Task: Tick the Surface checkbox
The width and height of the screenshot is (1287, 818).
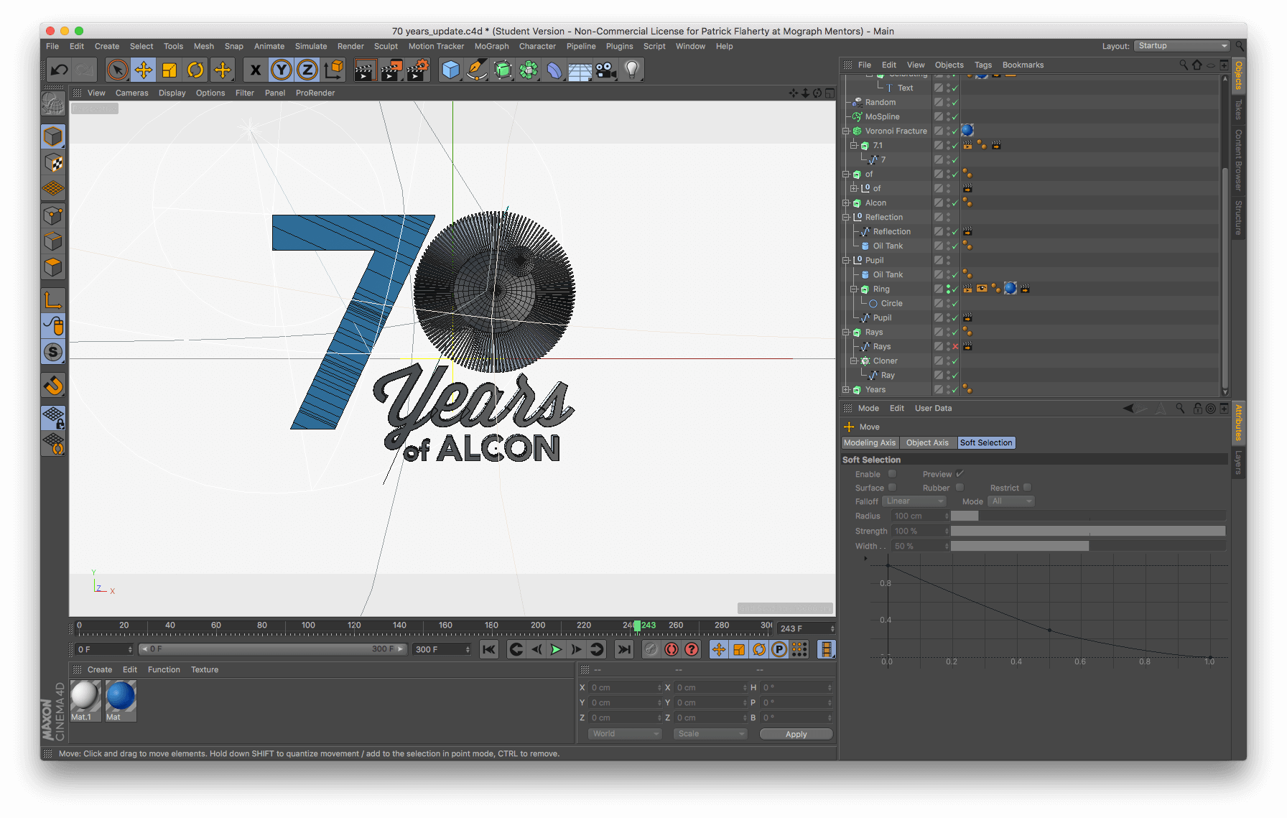Action: 892,488
